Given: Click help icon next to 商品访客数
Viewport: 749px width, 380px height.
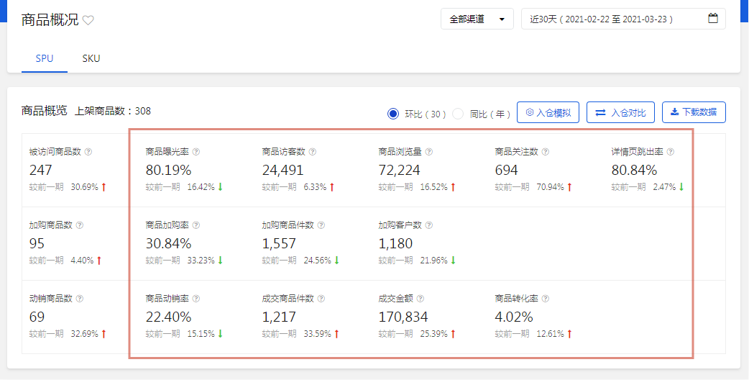Looking at the screenshot, I should tap(313, 152).
